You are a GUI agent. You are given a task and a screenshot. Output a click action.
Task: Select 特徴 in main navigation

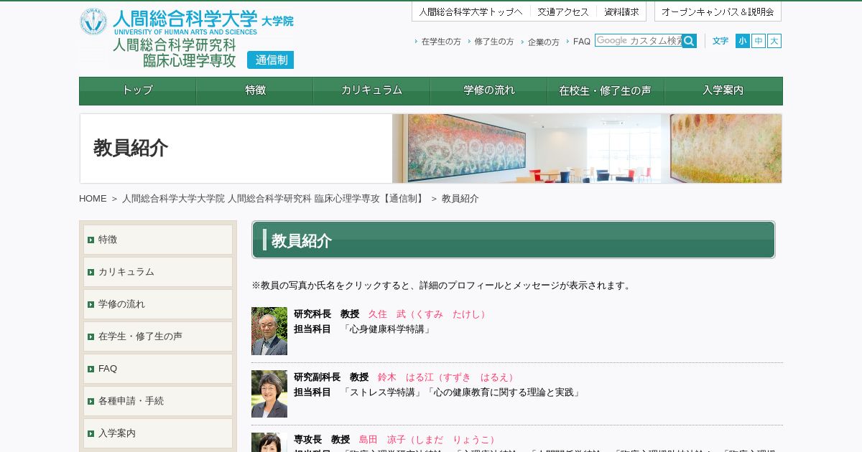255,91
